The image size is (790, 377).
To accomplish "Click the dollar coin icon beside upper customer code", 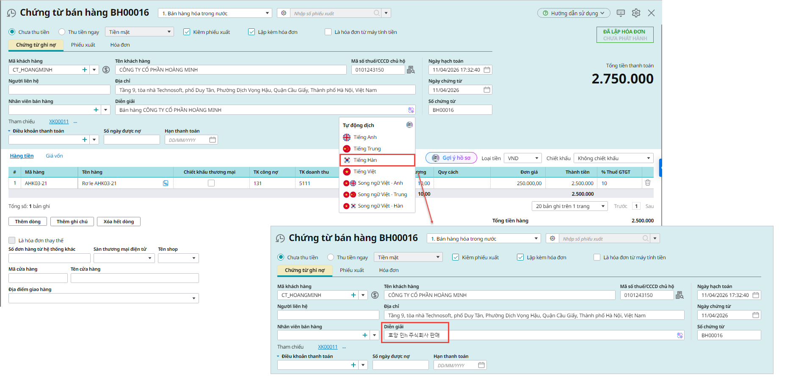I will (x=106, y=69).
